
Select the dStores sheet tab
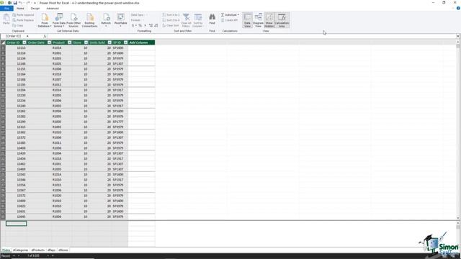(x=63, y=250)
